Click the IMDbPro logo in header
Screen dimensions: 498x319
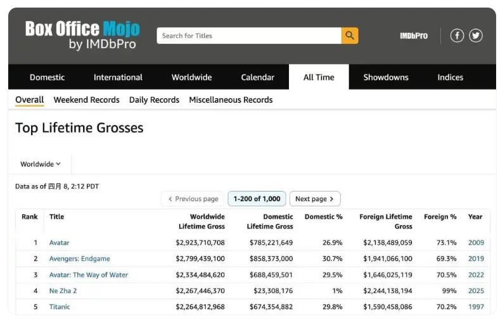coord(413,36)
